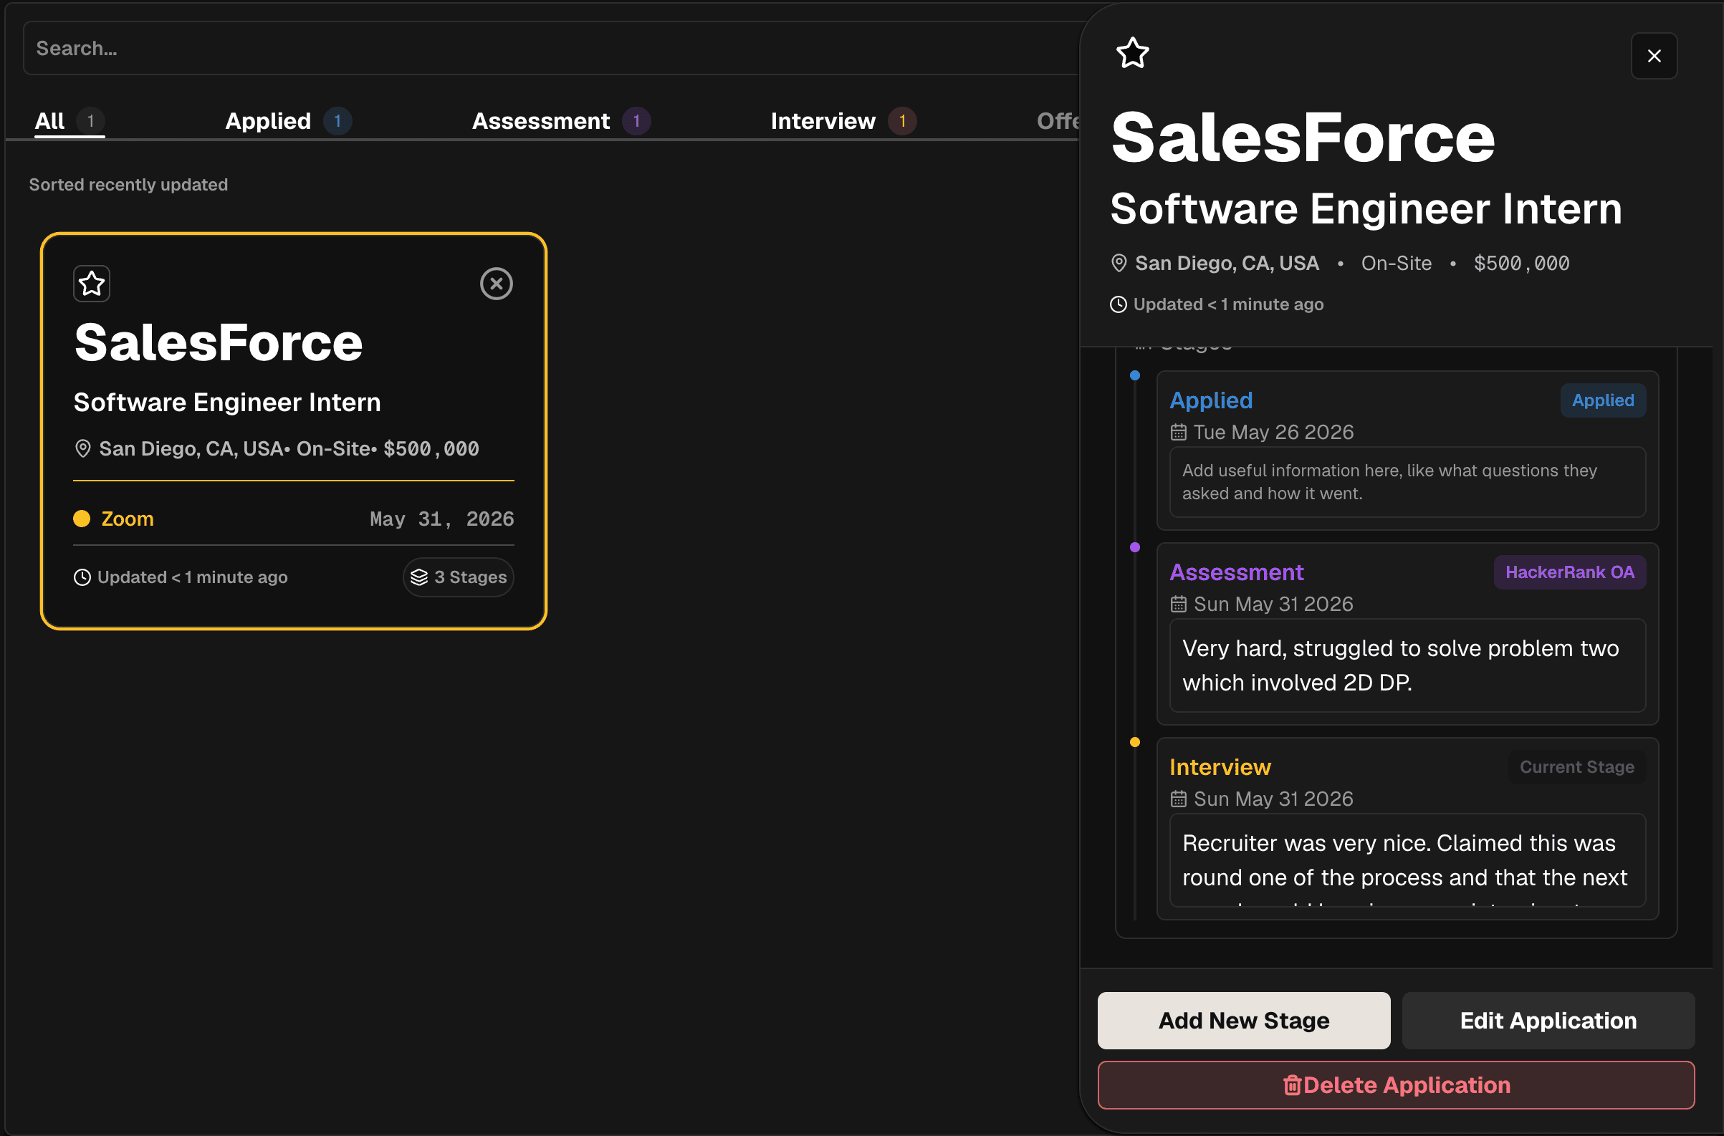Click the clock icon on SalesForce card
Screen dimensions: 1724x1136
(x=82, y=577)
